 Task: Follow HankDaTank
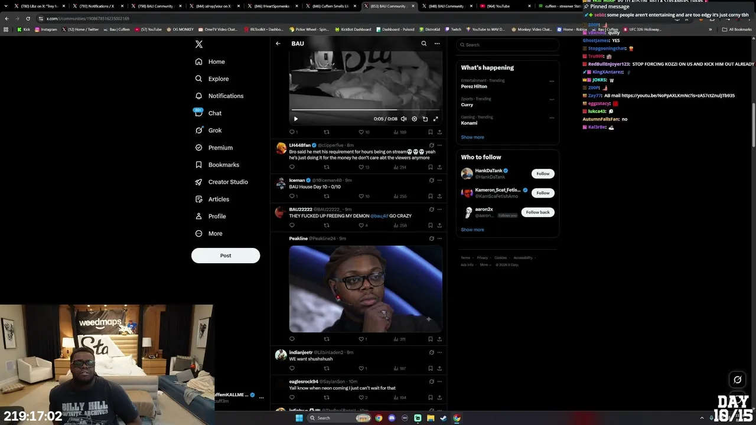click(543, 174)
